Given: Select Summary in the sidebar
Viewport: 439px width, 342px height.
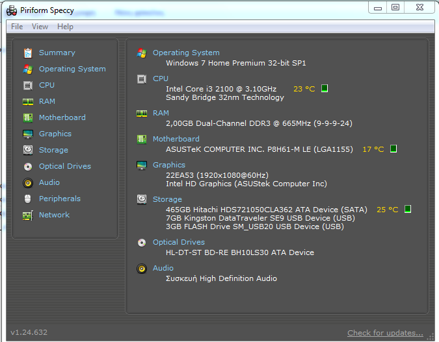Looking at the screenshot, I should click(57, 53).
